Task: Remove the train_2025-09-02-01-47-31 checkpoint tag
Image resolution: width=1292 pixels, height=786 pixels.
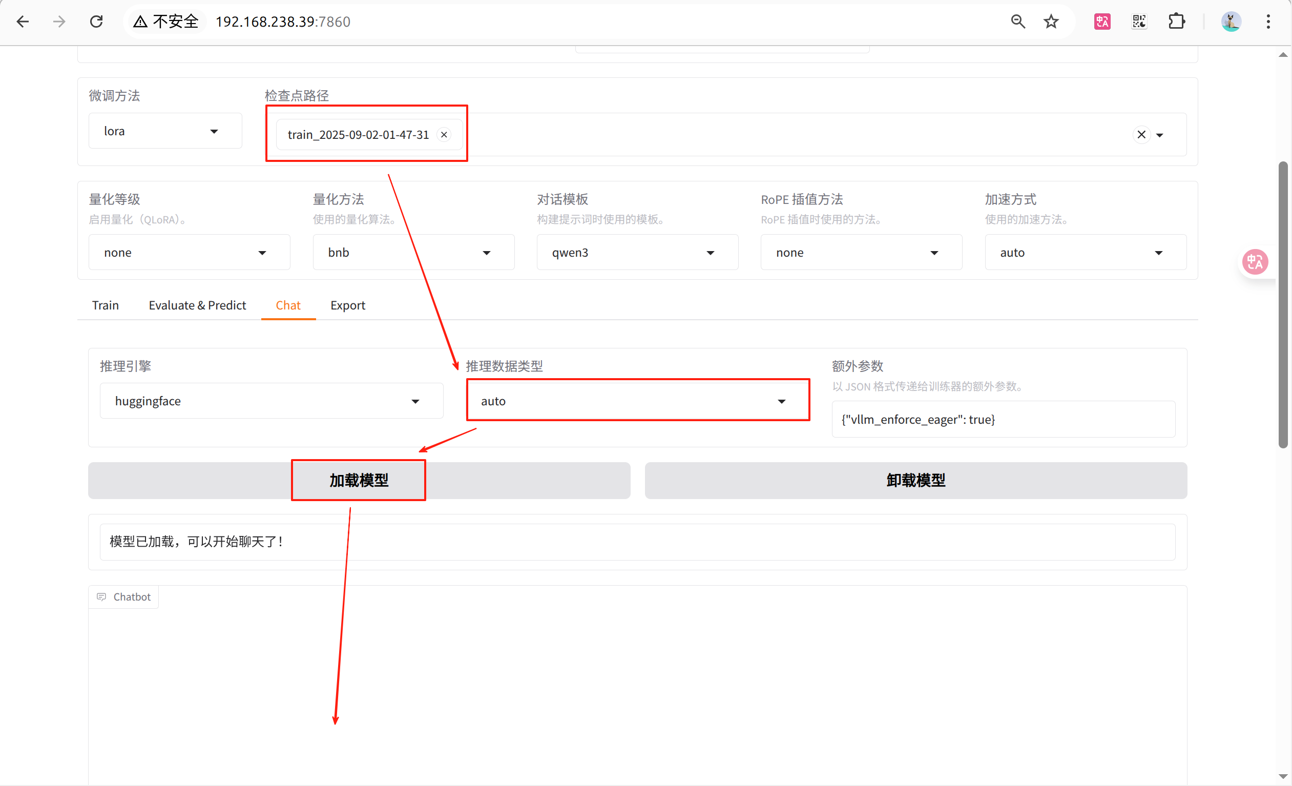Action: pyautogui.click(x=444, y=135)
